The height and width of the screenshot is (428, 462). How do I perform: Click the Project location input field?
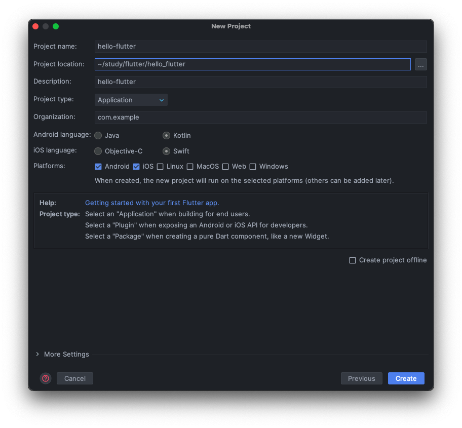pyautogui.click(x=252, y=64)
